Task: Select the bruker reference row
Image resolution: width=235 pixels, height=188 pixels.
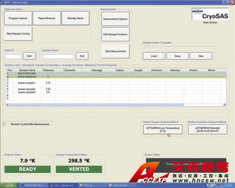Action: coord(116,77)
